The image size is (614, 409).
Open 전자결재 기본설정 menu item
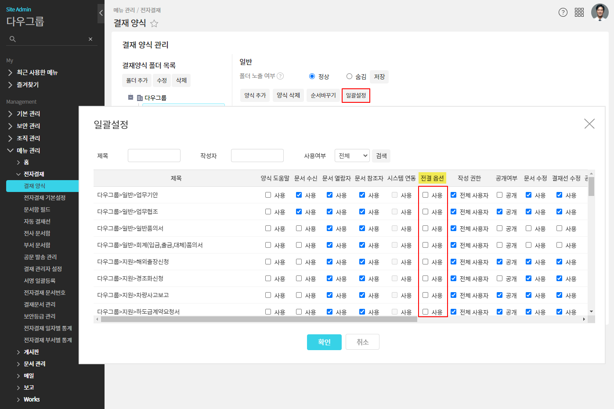click(44, 198)
